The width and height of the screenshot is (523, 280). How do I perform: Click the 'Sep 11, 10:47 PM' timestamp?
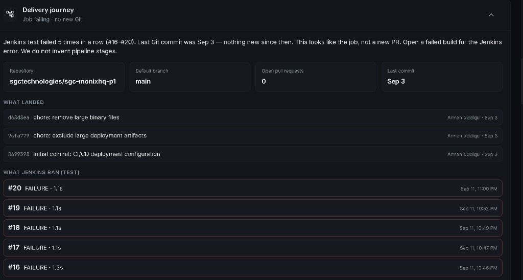pyautogui.click(x=478, y=248)
